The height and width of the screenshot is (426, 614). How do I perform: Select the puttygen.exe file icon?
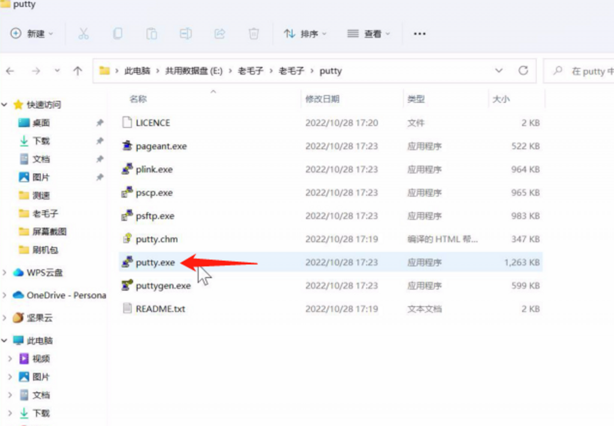pyautogui.click(x=127, y=286)
